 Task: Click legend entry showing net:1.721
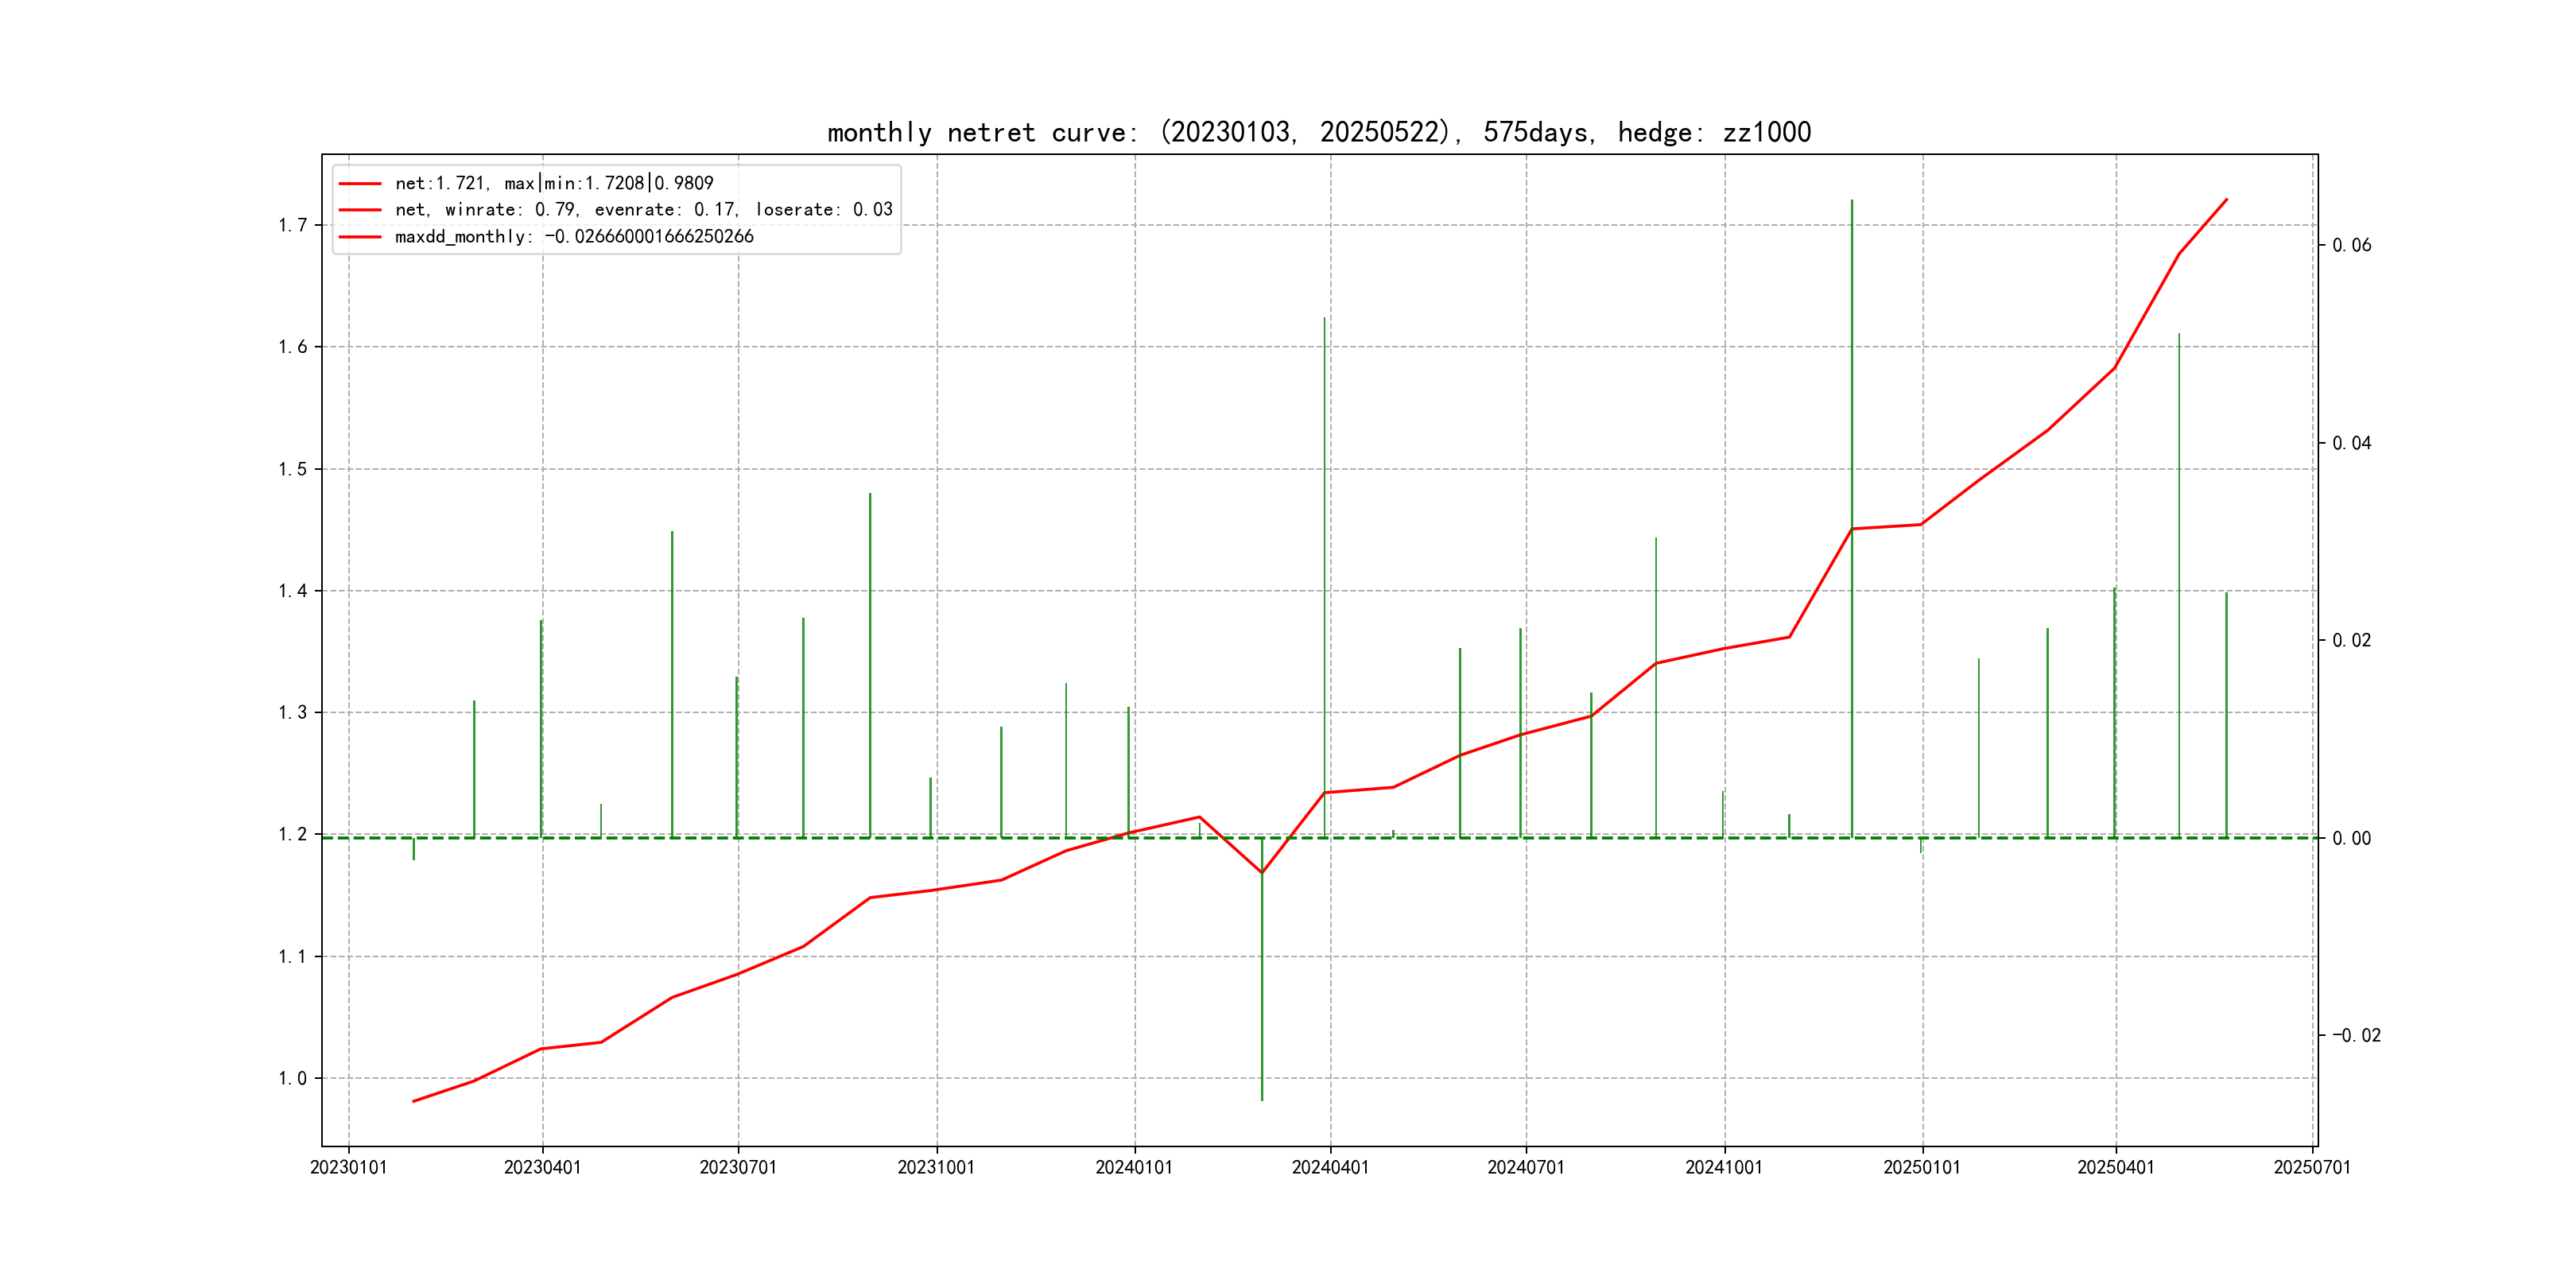[x=553, y=183]
